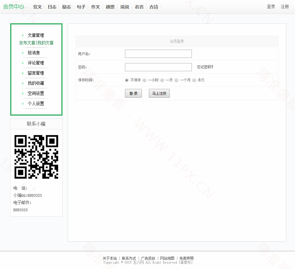Click the 会员中心 logo
The width and height of the screenshot is (295, 269).
point(13,7)
